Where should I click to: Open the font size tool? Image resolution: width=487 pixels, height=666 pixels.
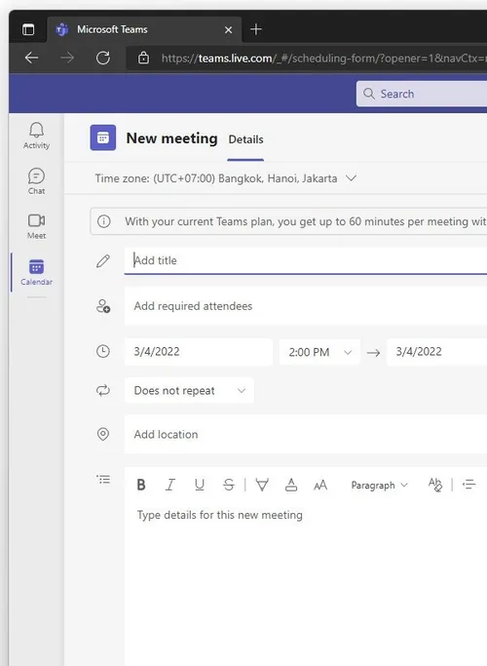coord(320,485)
